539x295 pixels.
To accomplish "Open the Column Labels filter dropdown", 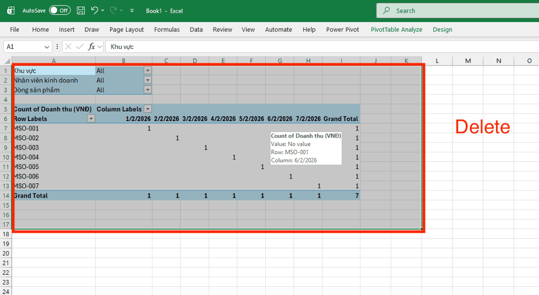I will click(148, 109).
